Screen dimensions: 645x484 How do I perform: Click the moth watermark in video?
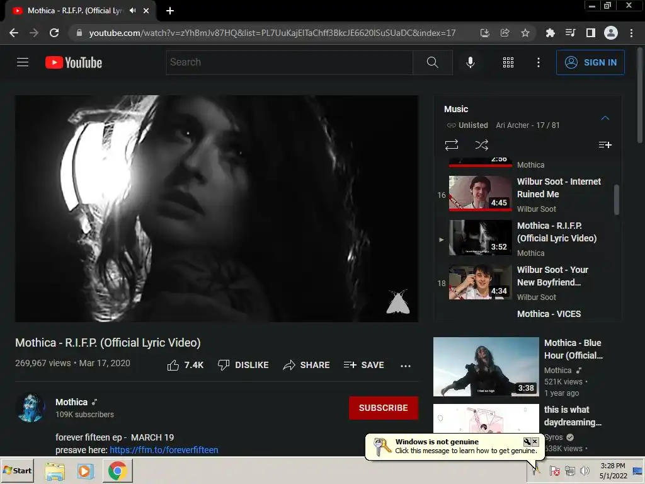click(x=398, y=302)
